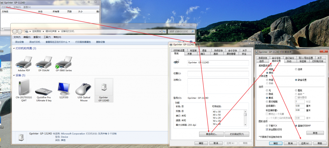The image size is (329, 148).
Task: Select the 间距 gap sensor radio
Action: click(267, 69)
